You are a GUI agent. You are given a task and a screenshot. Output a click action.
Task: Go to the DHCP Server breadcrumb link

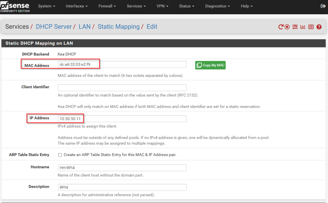click(54, 27)
